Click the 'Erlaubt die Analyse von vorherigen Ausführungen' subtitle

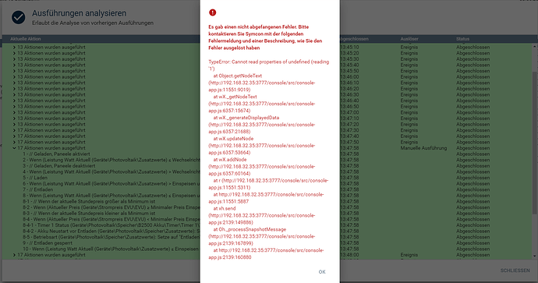tap(93, 23)
